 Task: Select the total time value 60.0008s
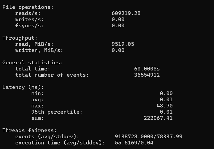pos(147,69)
